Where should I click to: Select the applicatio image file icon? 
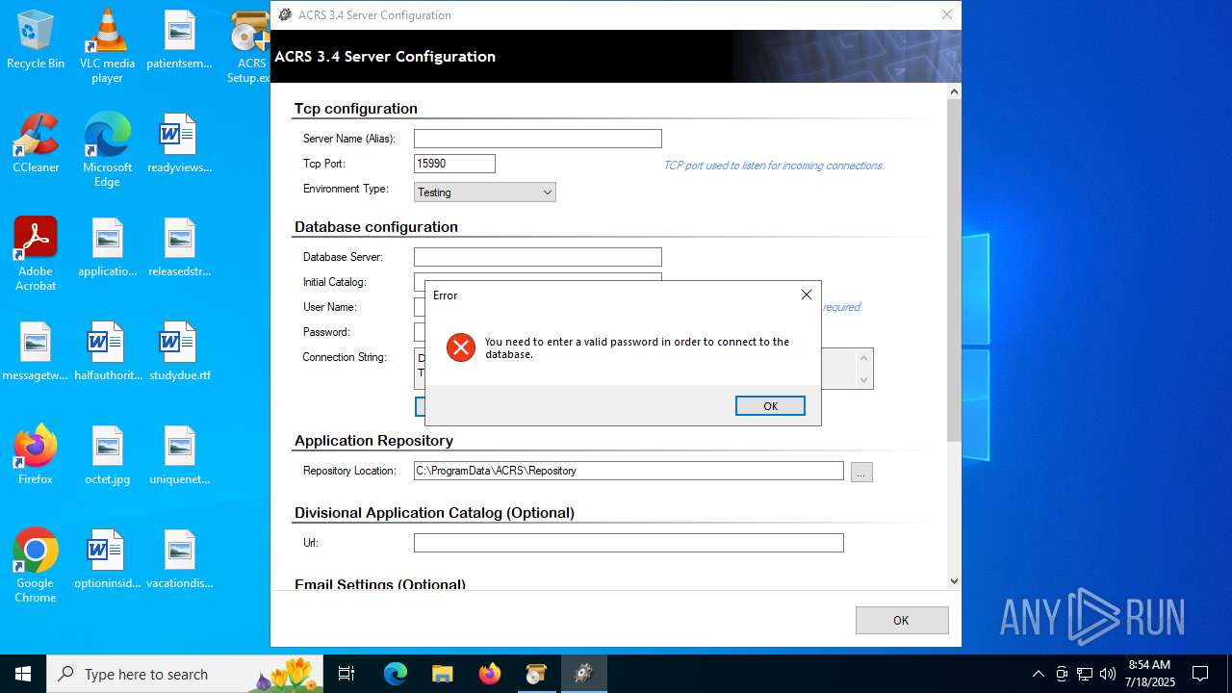point(107,247)
